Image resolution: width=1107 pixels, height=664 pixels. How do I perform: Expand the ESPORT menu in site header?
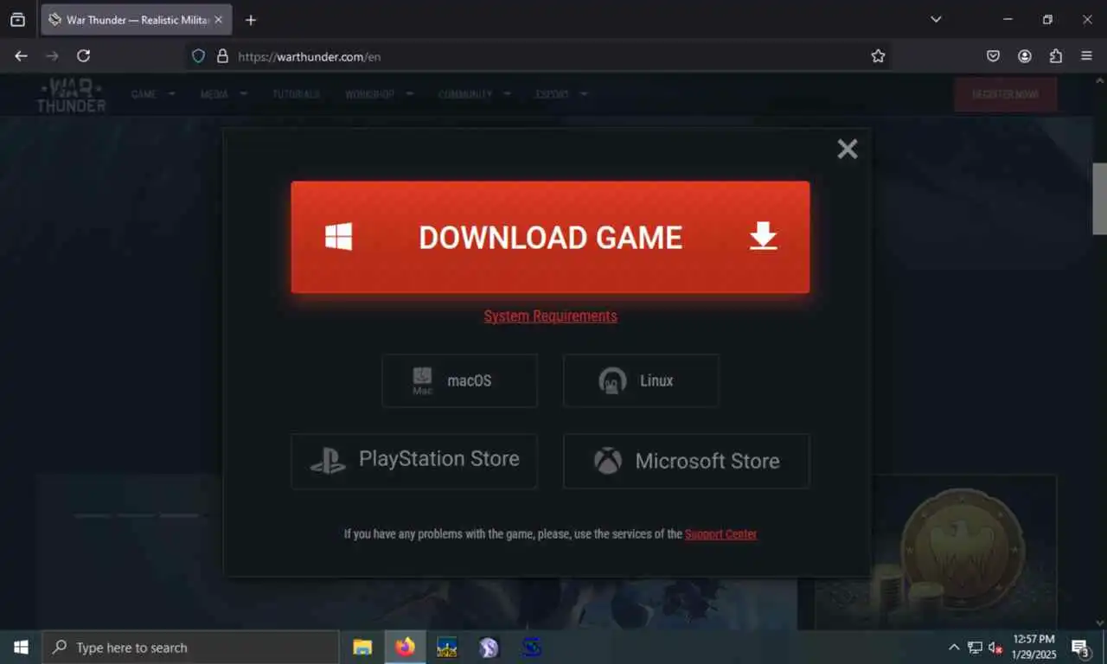pyautogui.click(x=561, y=94)
